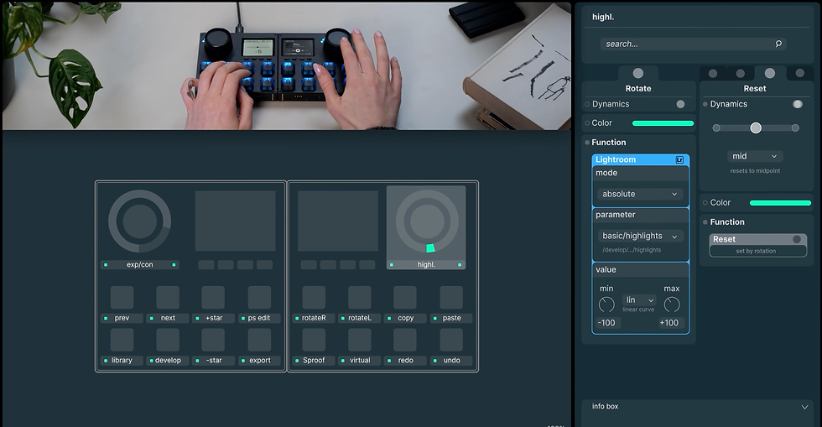
Task: Toggle Dynamics in the Reset panel
Action: (x=798, y=104)
